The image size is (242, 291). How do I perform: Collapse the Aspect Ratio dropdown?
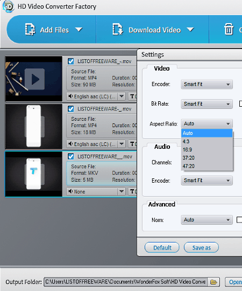(207, 123)
